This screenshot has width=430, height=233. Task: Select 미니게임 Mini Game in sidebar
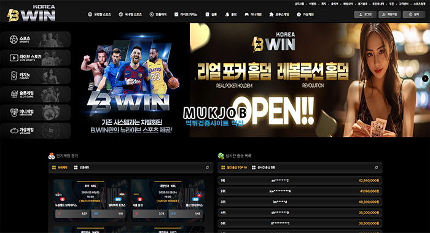(x=36, y=112)
